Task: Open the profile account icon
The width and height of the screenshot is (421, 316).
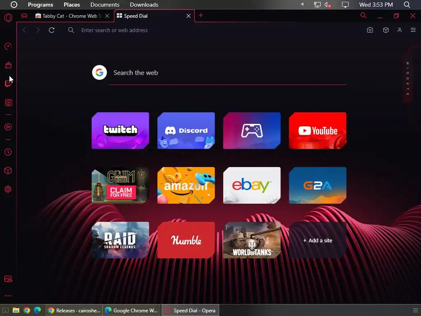Action: [x=400, y=30]
